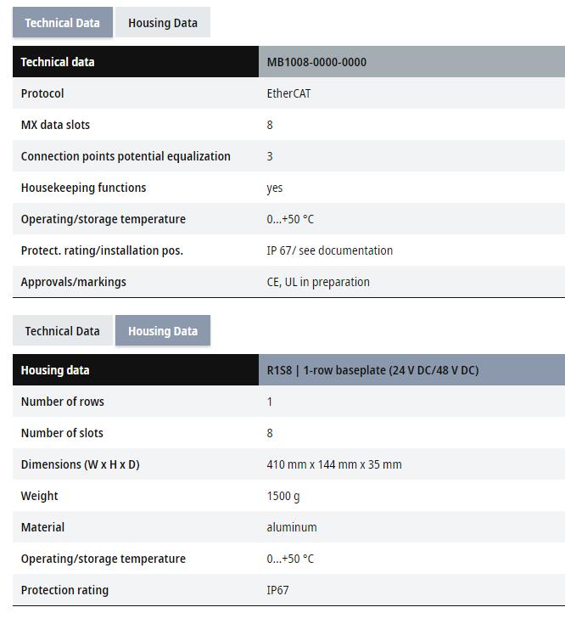Click the 'R1S8 | 1-row baseplate' column header
The width and height of the screenshot is (565, 641).
(372, 370)
